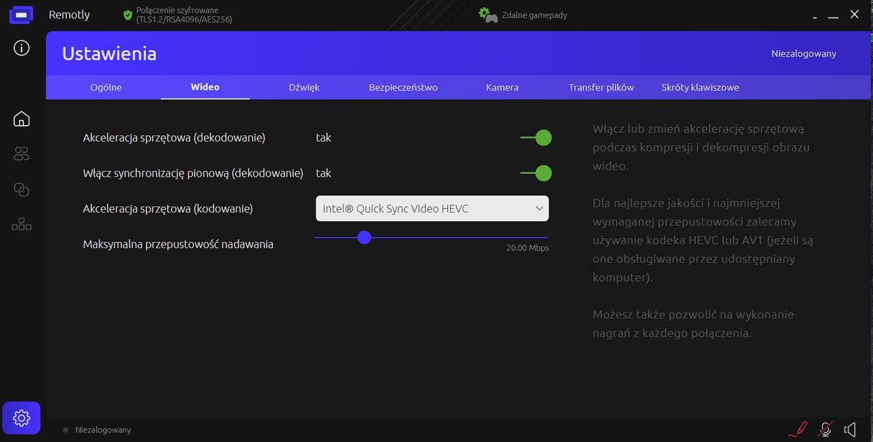
Task: Open the contacts people icon in the sidebar
Action: 22,153
